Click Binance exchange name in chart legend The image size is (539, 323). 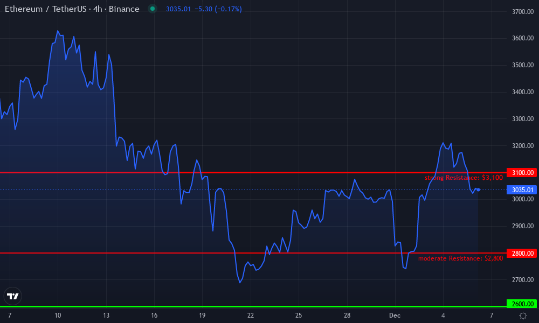point(123,9)
